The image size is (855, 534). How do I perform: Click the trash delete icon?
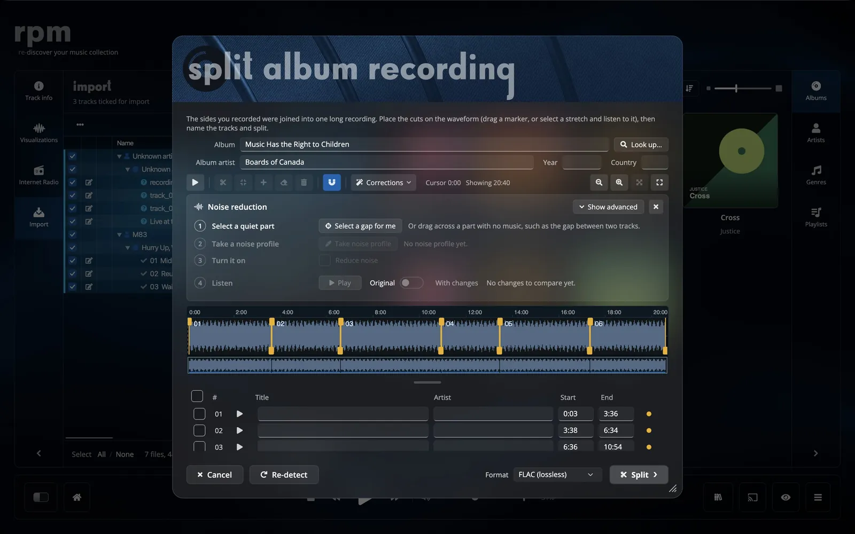(x=304, y=182)
